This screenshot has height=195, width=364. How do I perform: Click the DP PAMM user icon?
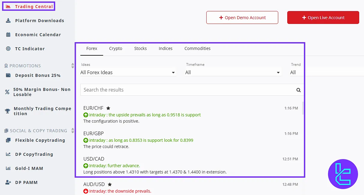point(8,182)
